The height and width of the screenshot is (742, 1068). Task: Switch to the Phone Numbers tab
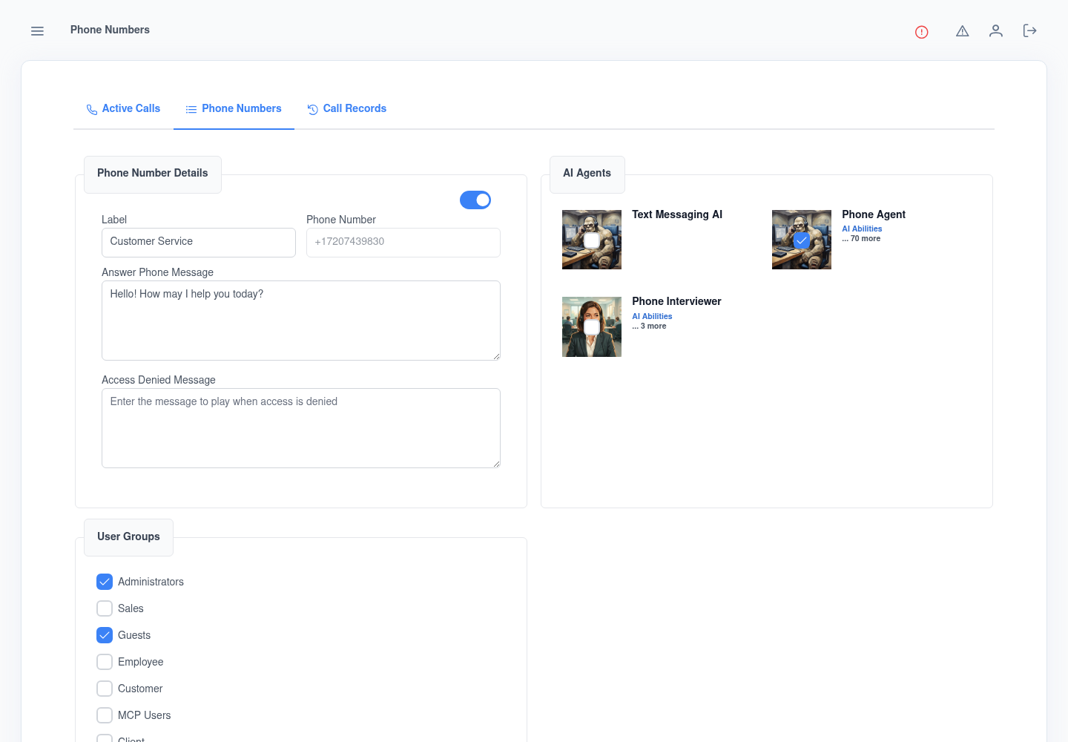pyautogui.click(x=234, y=109)
